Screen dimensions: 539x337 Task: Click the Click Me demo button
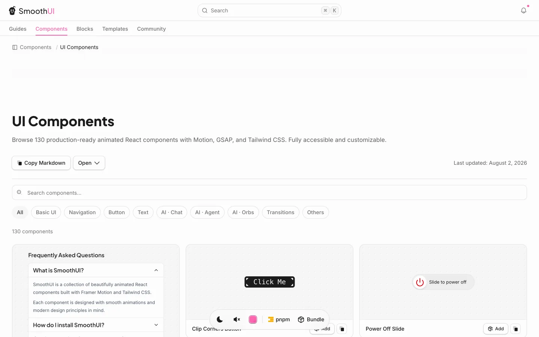269,282
